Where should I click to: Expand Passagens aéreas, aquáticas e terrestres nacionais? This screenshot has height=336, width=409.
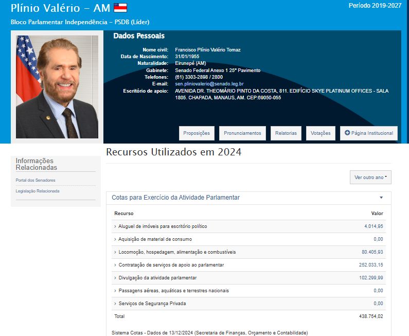pos(171,290)
